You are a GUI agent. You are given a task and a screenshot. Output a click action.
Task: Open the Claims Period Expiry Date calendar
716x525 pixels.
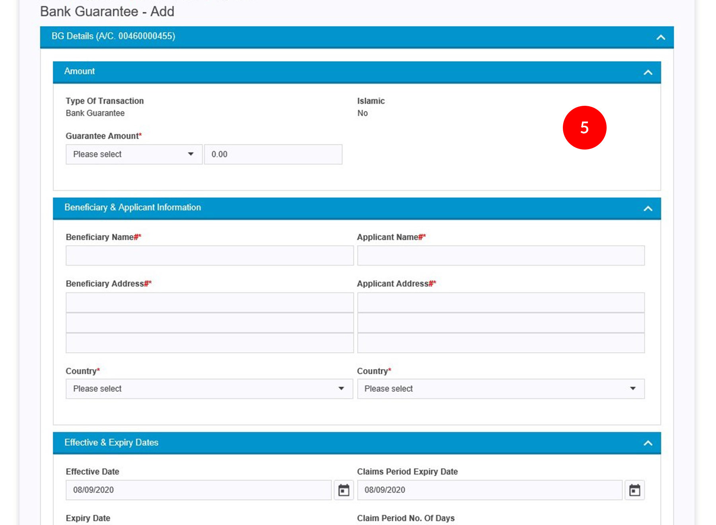[634, 490]
